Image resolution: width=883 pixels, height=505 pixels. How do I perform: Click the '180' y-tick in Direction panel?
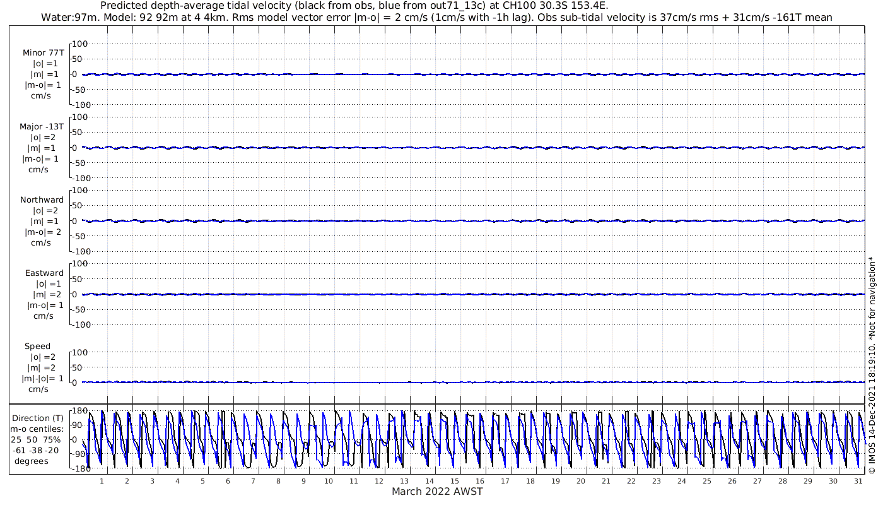click(79, 411)
